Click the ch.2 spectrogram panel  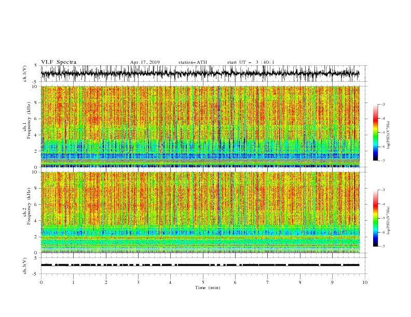coord(200,212)
